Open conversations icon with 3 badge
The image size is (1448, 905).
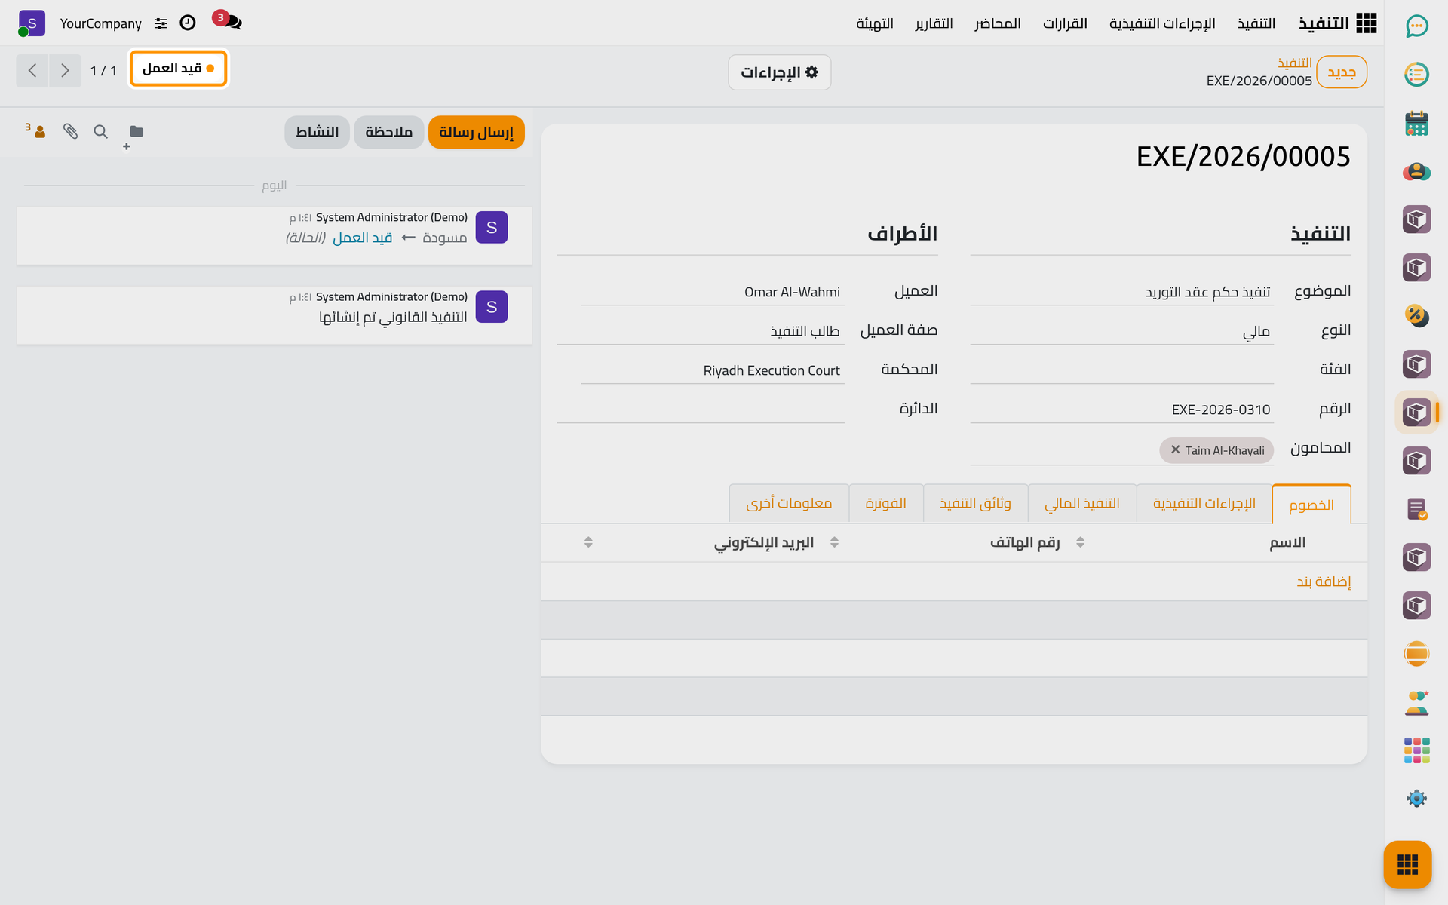click(x=227, y=21)
